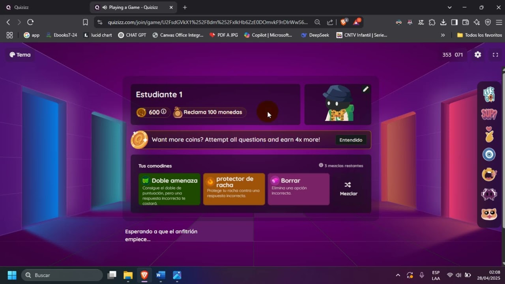This screenshot has width=505, height=284.
Task: Open the browser extensions puzzle icon
Action: (432, 22)
